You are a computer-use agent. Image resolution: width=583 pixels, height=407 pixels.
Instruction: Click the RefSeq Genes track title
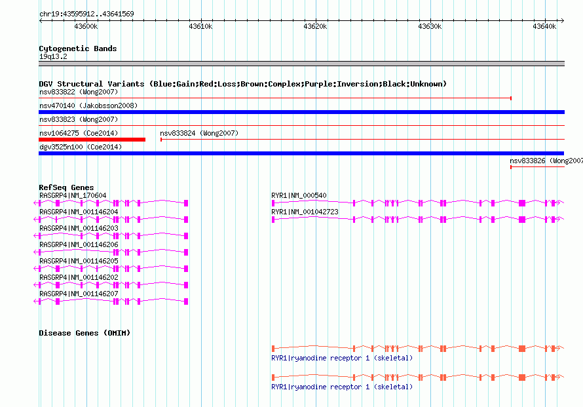pyautogui.click(x=66, y=187)
